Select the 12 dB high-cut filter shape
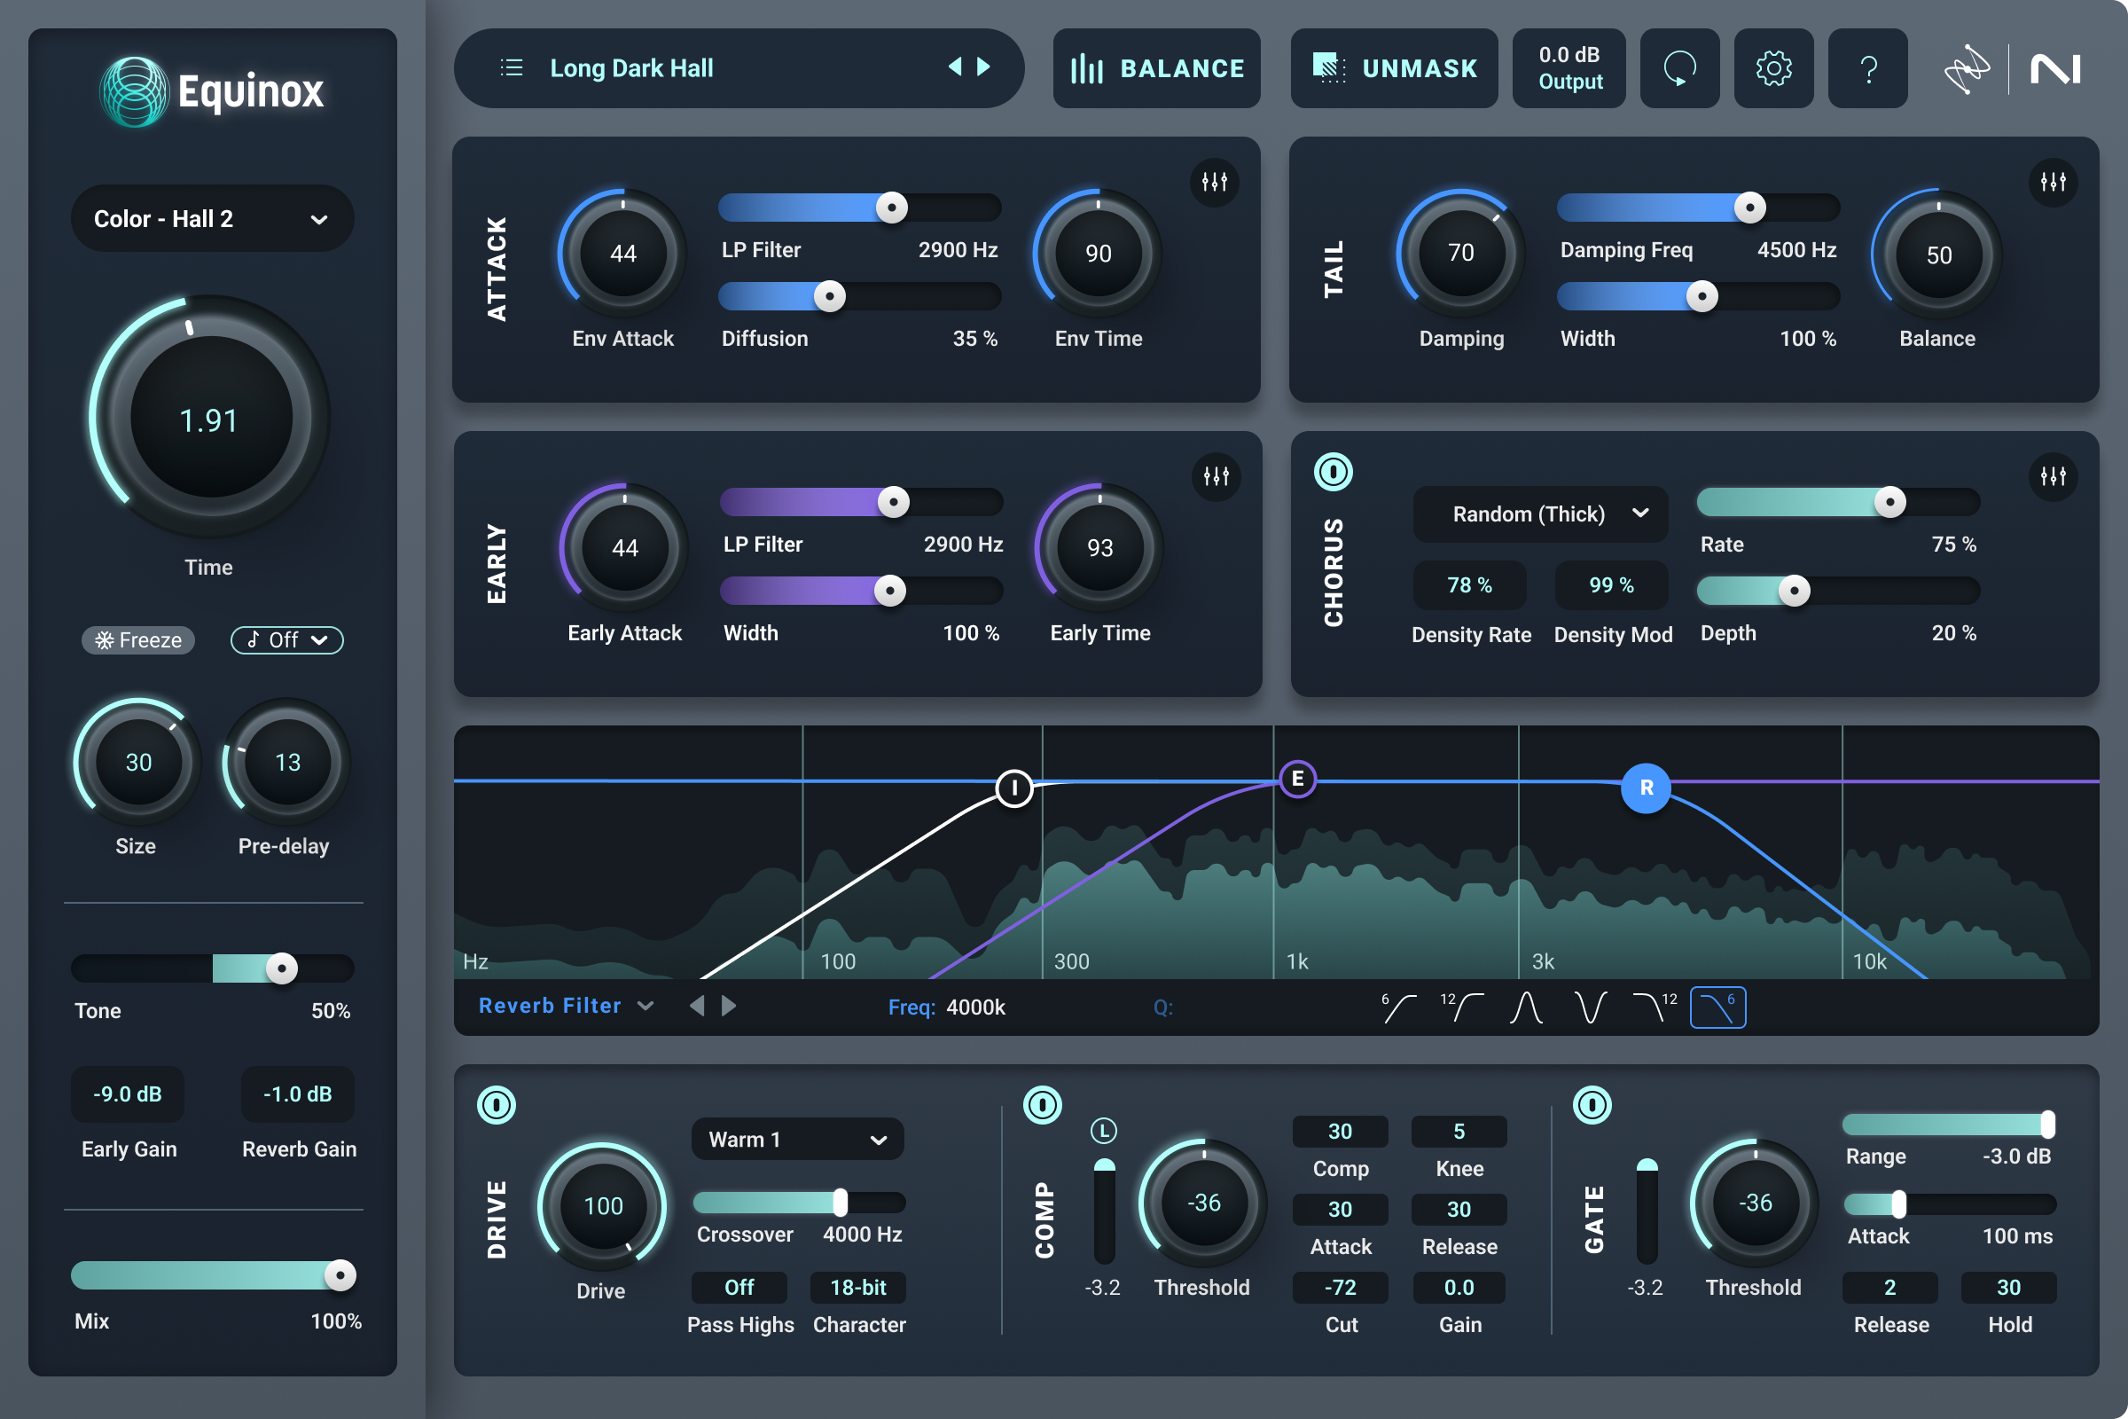This screenshot has height=1419, width=2128. point(1655,1007)
